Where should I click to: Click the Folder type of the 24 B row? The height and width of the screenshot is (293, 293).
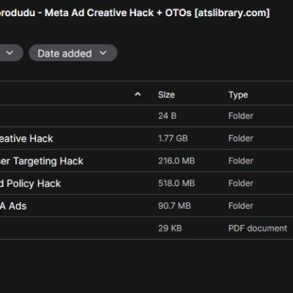[241, 116]
